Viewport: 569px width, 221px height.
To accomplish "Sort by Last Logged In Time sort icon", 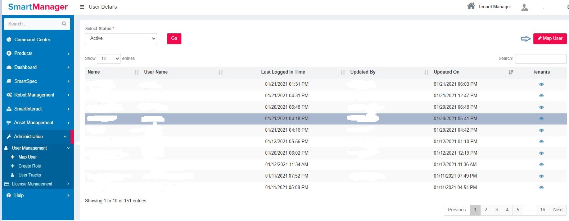I will pyautogui.click(x=343, y=72).
